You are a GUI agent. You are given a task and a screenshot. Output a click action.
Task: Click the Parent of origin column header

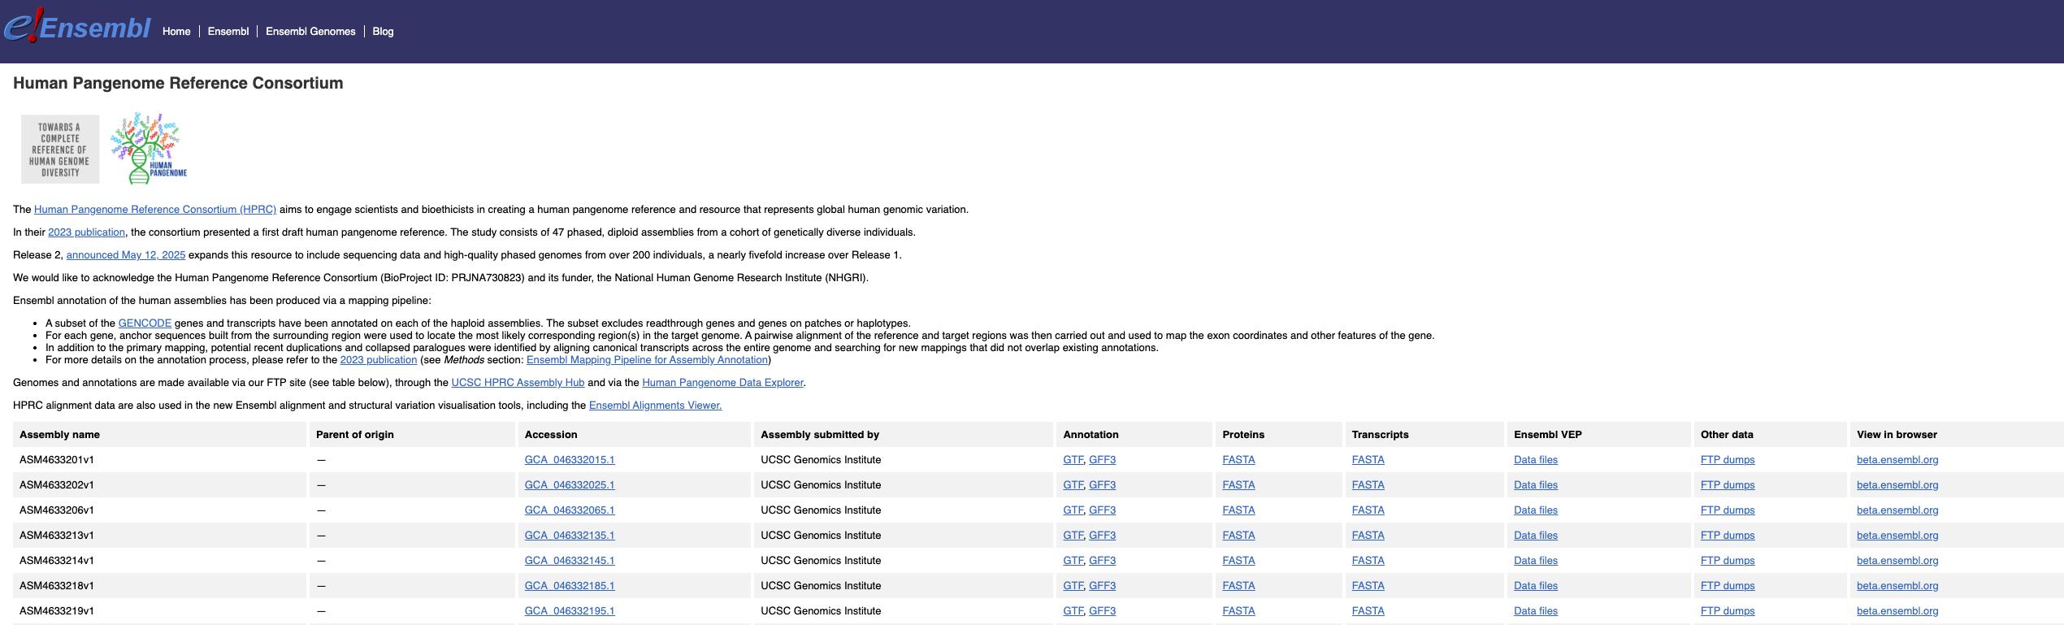pyautogui.click(x=412, y=435)
